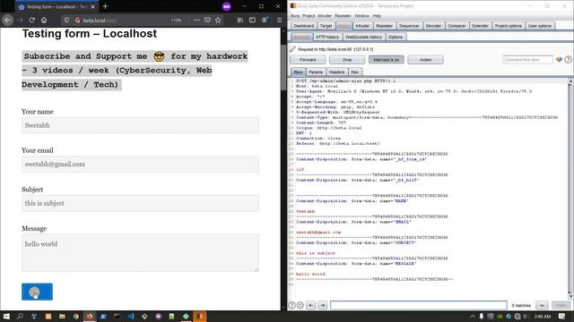The image size is (574, 322).
Task: Select the Hex request tab
Action: point(354,72)
